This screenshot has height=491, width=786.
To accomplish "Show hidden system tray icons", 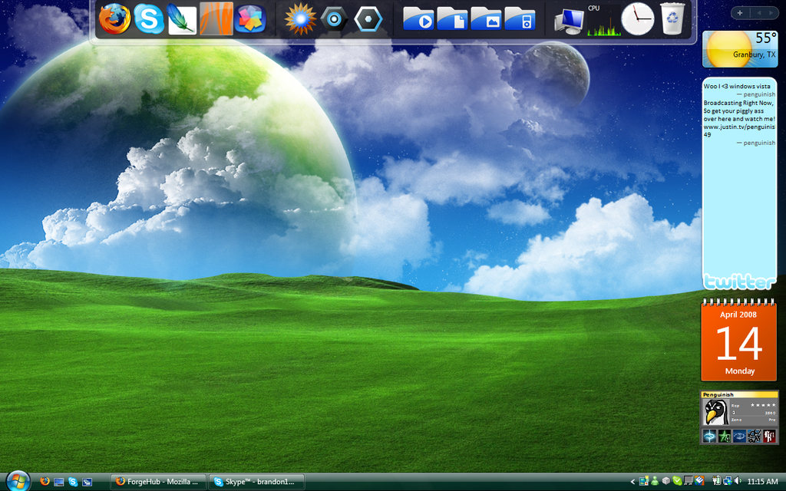I will coord(632,482).
